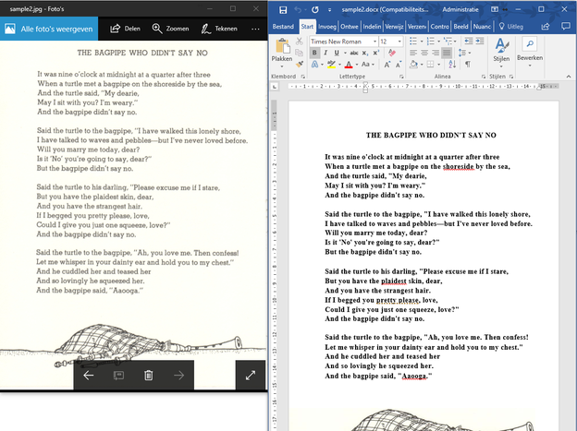Click Alle foto's weergeven in Photos
The height and width of the screenshot is (431, 577).
point(49,29)
